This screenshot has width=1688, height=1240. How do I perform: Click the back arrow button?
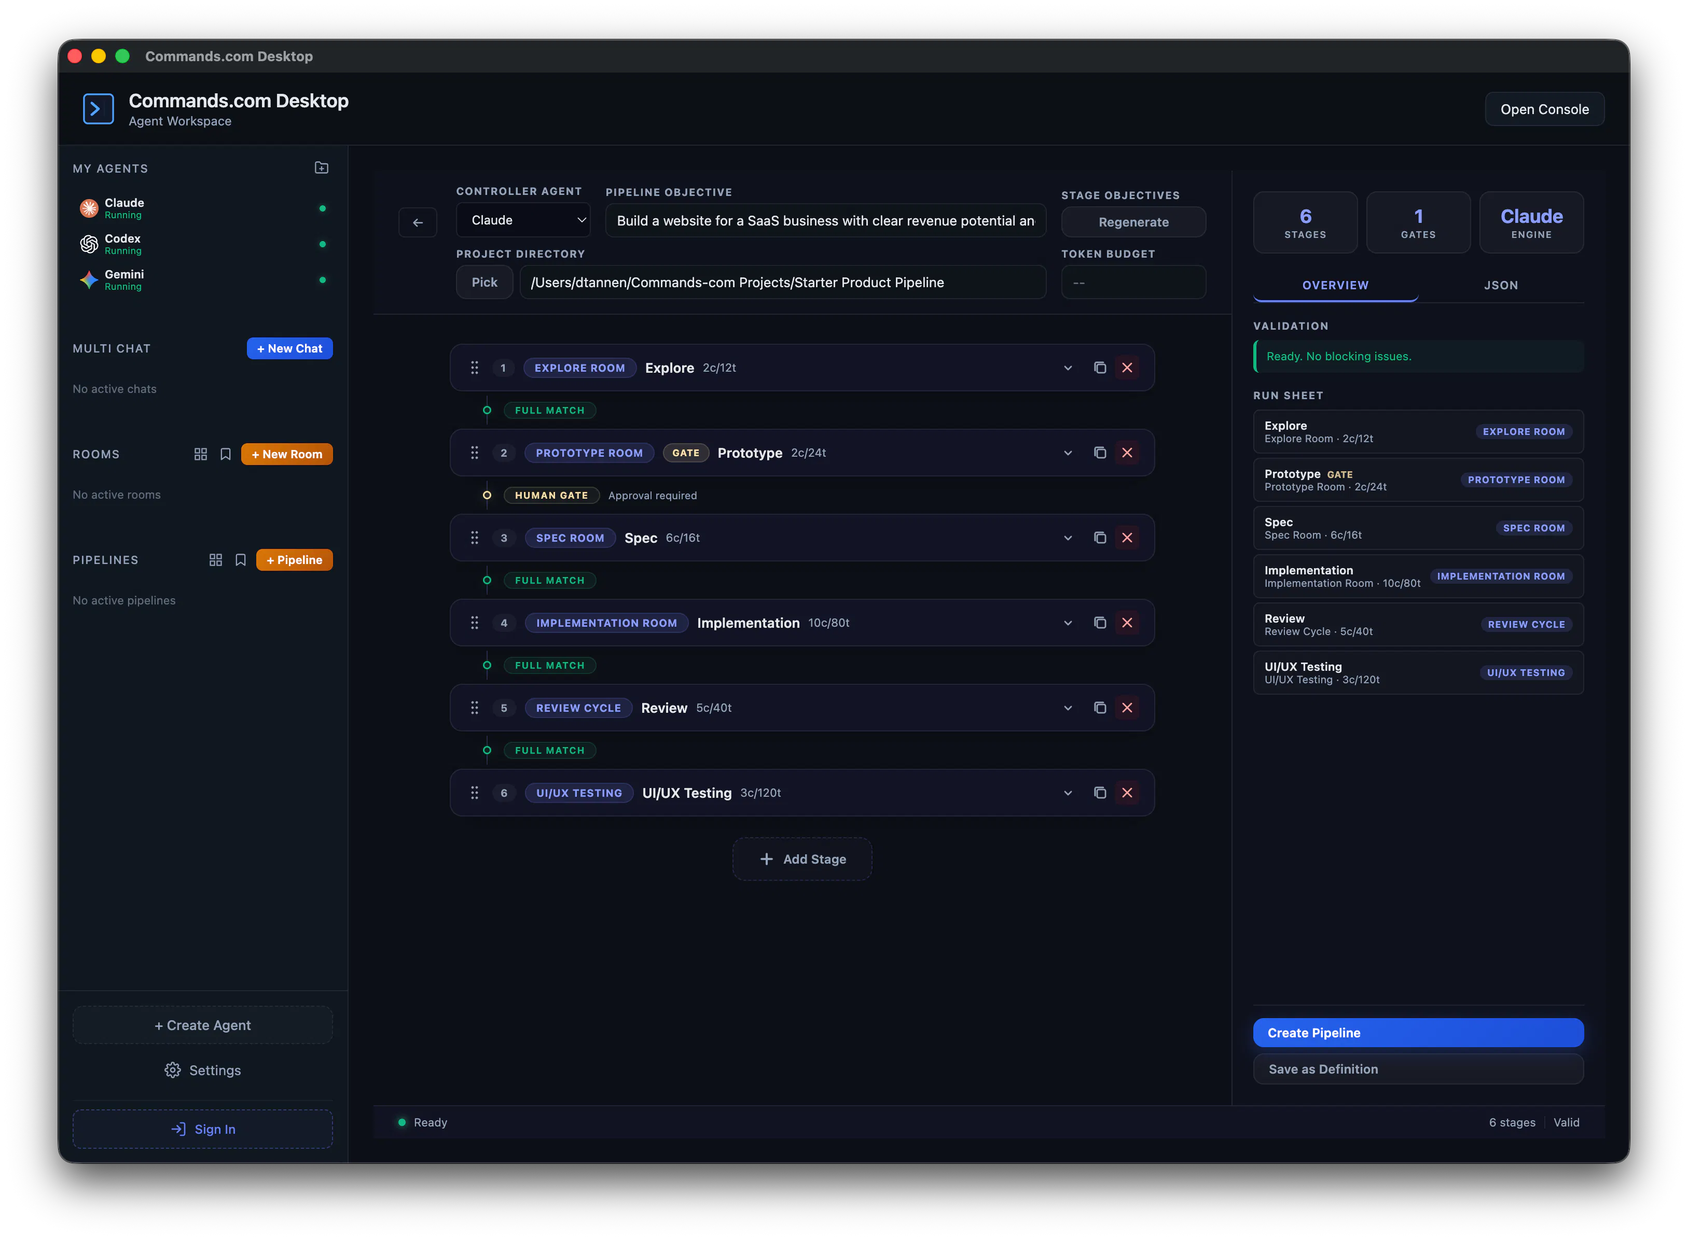[x=418, y=222]
